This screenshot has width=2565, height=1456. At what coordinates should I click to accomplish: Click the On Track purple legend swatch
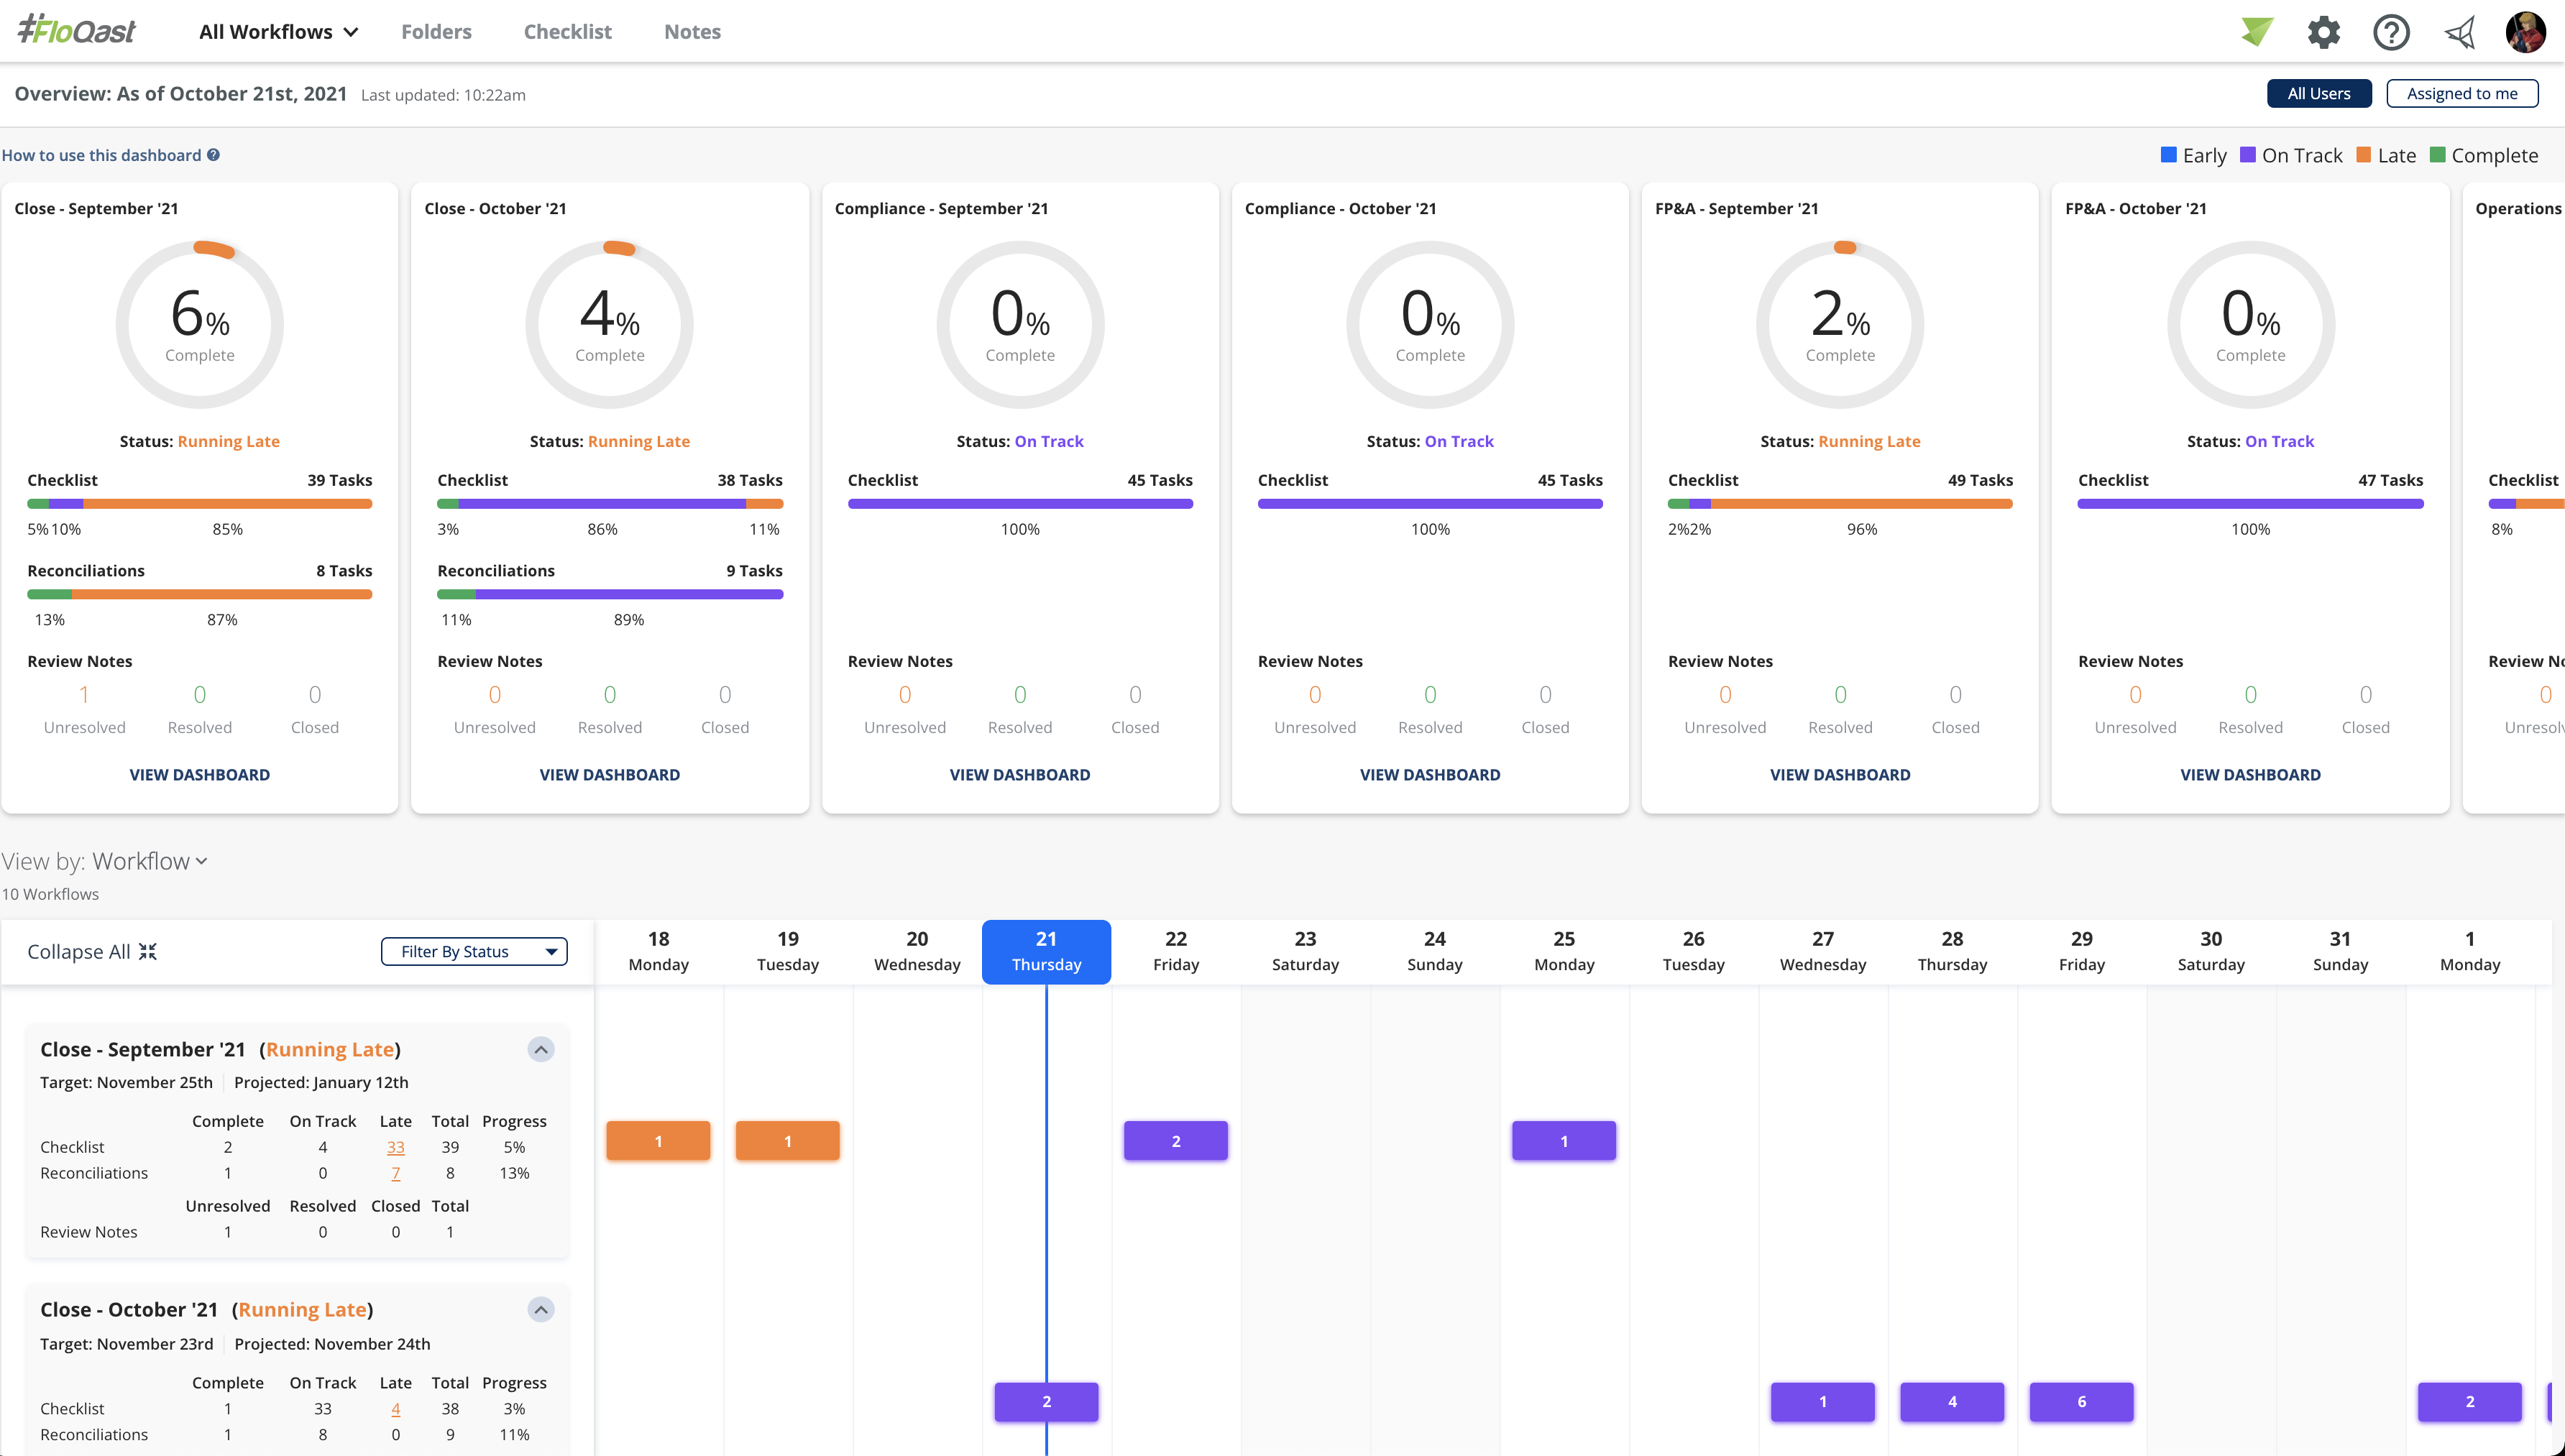2247,155
